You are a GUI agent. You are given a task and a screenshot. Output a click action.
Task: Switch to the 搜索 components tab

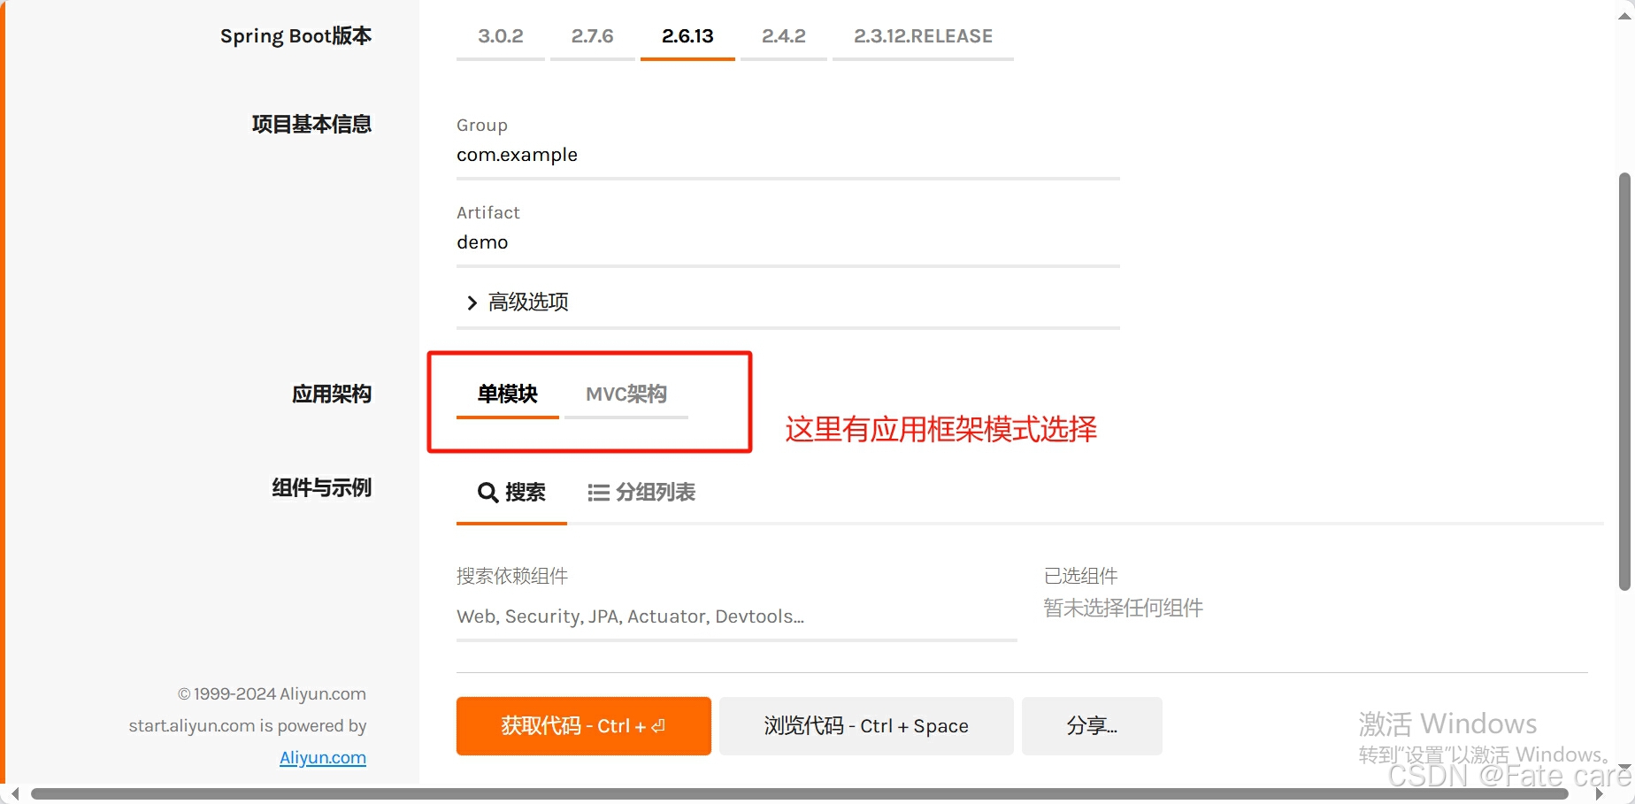coord(511,493)
